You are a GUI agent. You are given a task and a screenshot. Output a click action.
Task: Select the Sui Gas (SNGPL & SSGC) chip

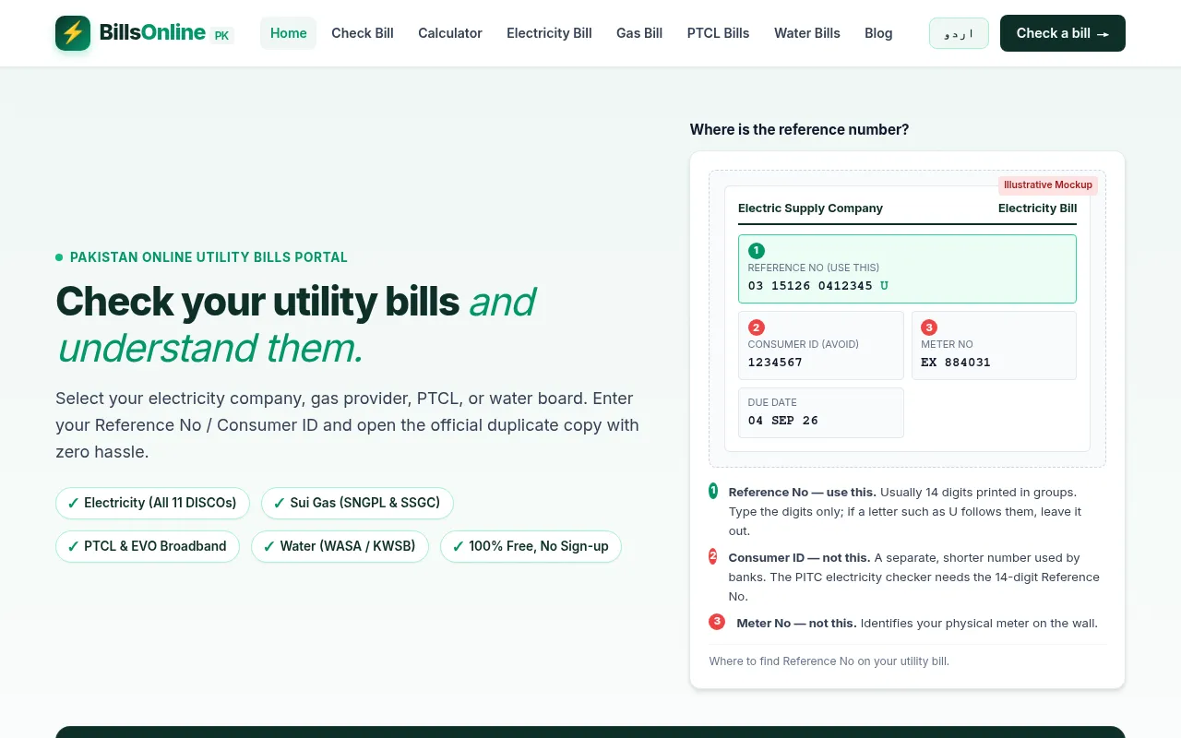pos(357,503)
